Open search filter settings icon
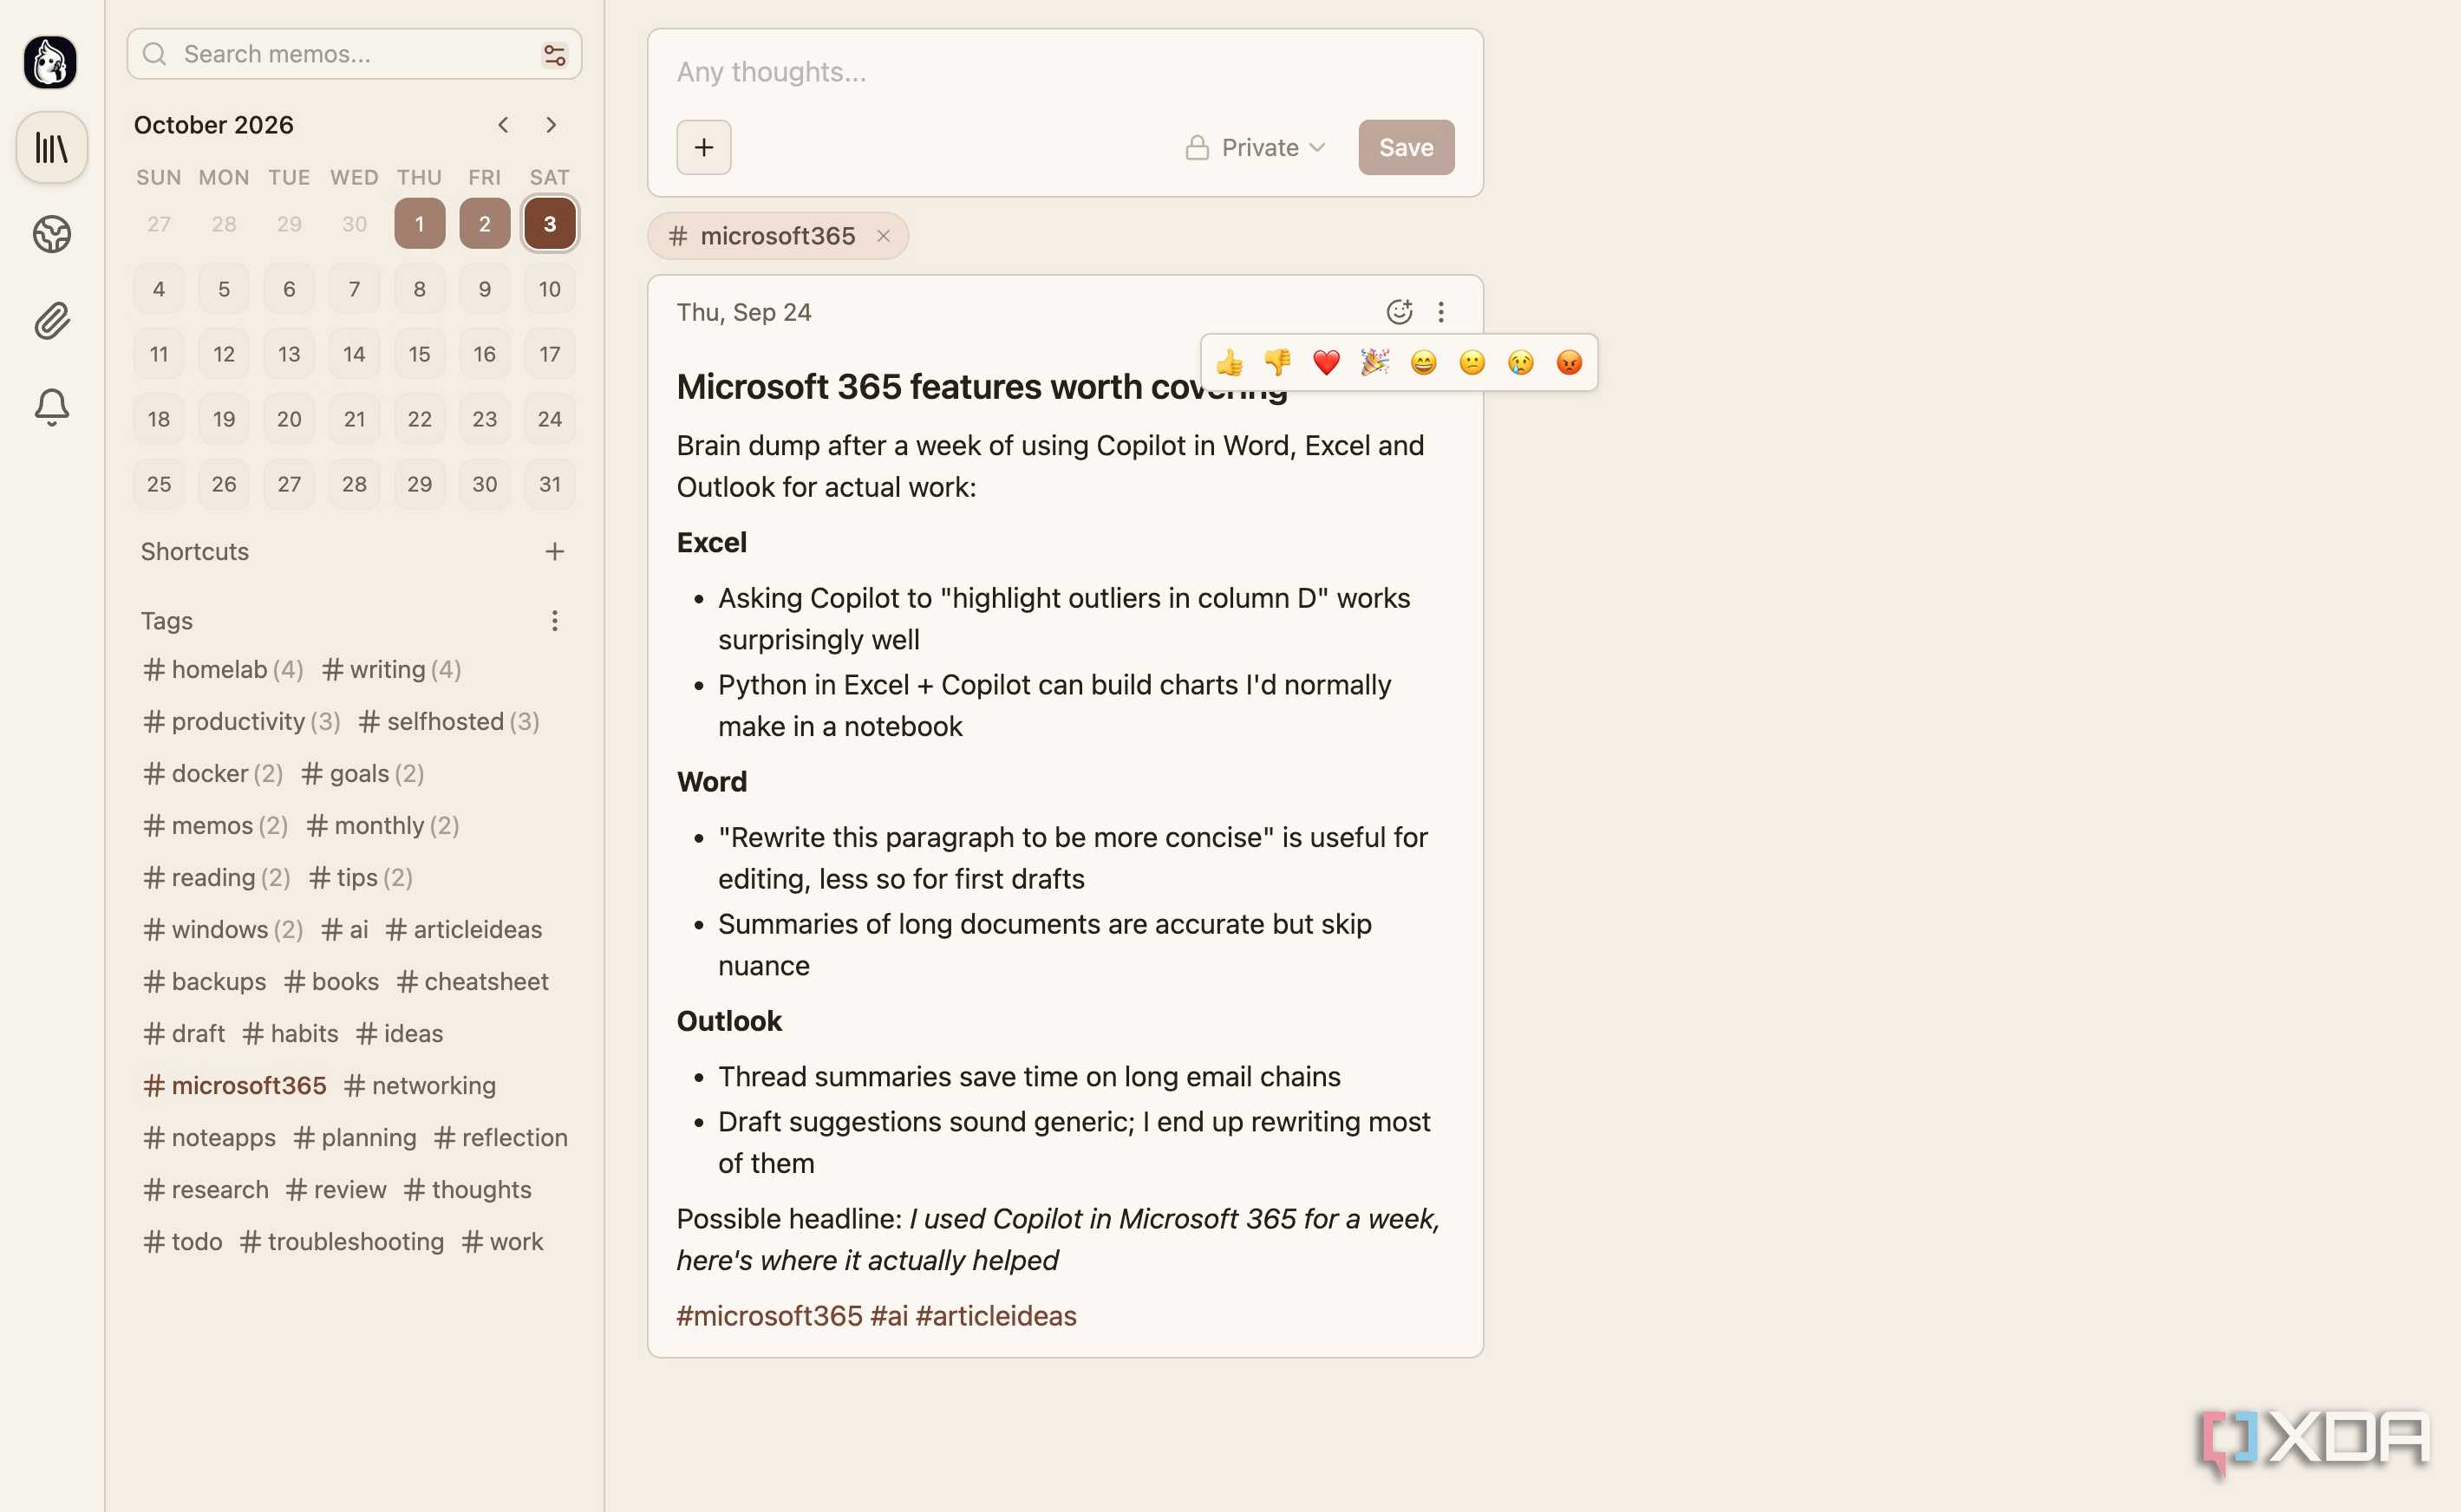The width and height of the screenshot is (2461, 1512). click(x=554, y=54)
